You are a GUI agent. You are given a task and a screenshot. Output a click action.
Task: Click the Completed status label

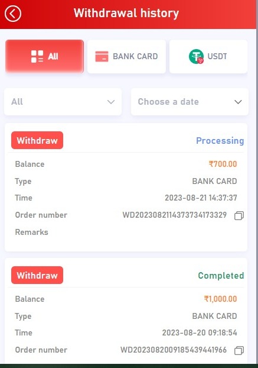[x=221, y=275]
